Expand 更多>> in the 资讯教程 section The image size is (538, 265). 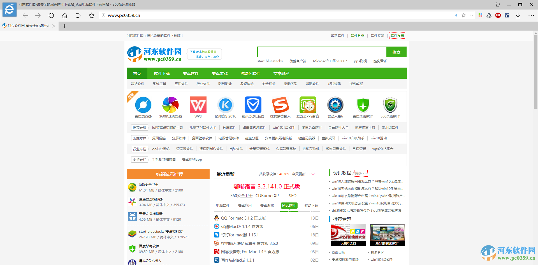361,173
